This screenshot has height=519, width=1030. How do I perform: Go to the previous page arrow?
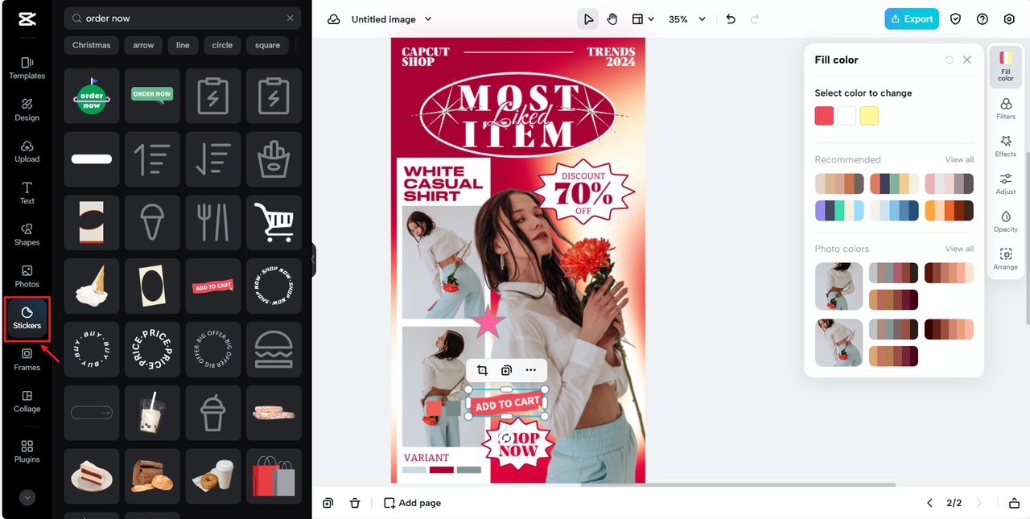[929, 503]
